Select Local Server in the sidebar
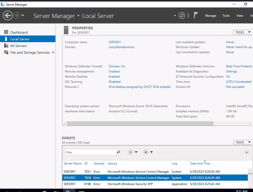 tap(28, 39)
